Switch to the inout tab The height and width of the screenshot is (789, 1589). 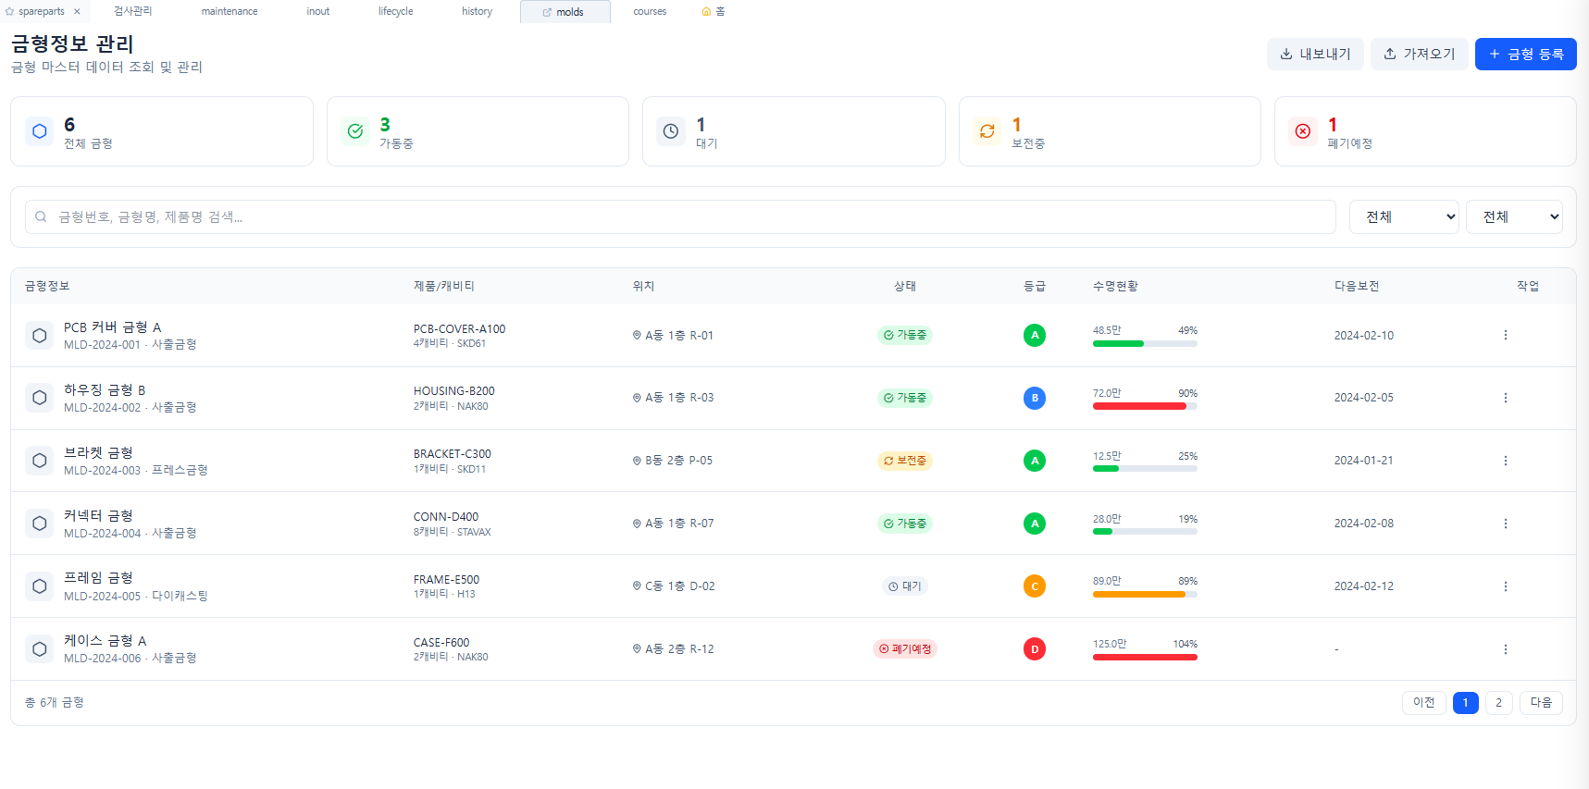tap(318, 11)
